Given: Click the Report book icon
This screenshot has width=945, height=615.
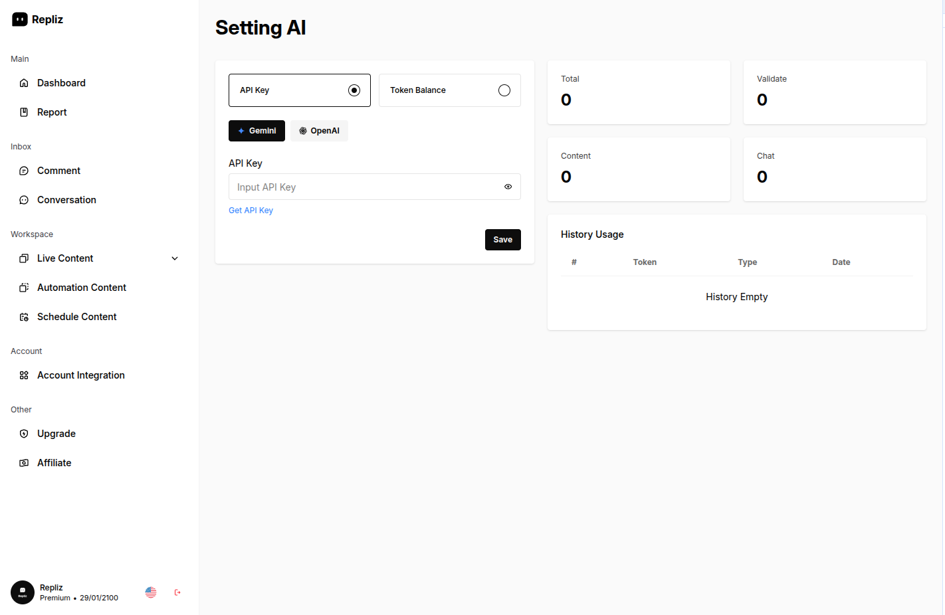Looking at the screenshot, I should tap(24, 112).
